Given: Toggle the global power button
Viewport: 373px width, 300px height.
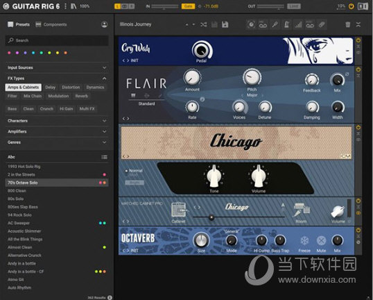Looking at the screenshot, I should [351, 6].
